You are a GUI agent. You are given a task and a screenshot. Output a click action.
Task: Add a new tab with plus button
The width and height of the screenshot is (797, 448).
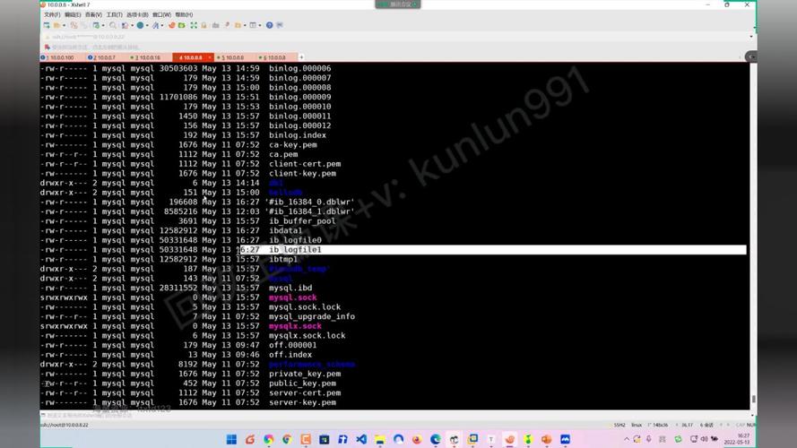(301, 57)
